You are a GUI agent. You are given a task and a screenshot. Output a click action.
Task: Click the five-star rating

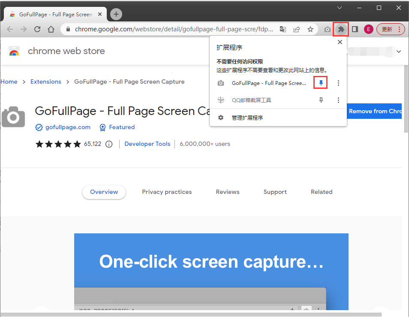(58, 144)
